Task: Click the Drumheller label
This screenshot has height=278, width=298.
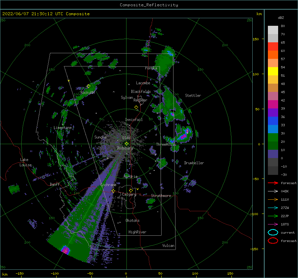Action: [194, 163]
